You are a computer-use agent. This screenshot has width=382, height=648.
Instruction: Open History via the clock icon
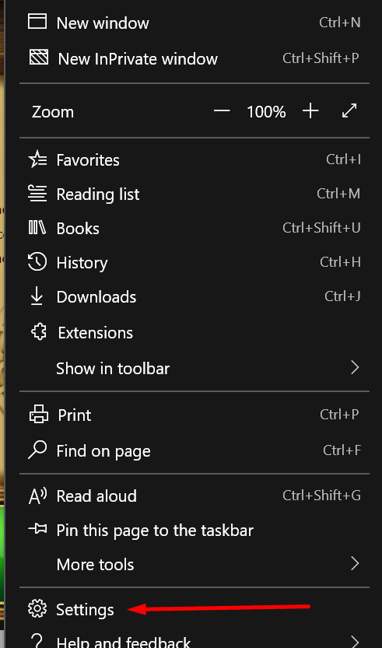37,262
